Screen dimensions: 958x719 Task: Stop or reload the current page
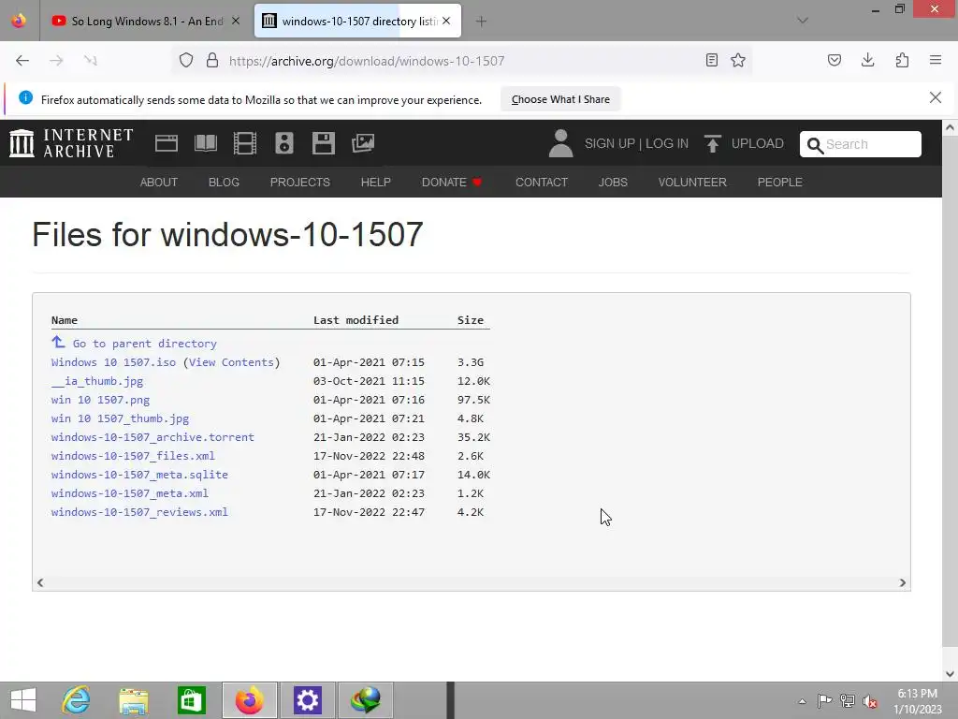point(91,61)
